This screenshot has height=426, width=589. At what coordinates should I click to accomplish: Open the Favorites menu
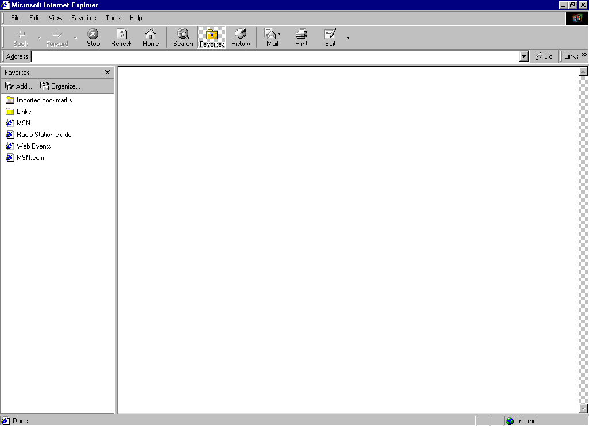pos(84,18)
